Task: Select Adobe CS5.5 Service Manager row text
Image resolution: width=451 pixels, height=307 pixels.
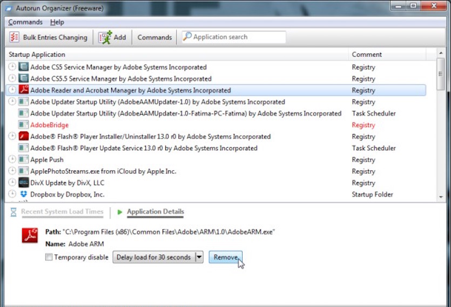Action: (x=121, y=79)
